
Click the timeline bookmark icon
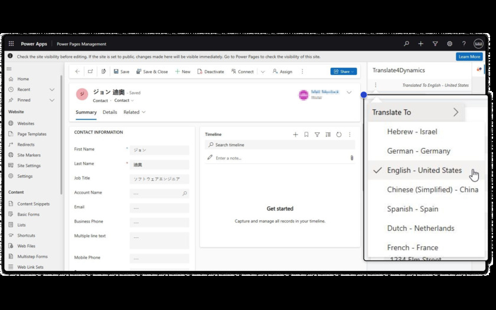[x=306, y=135]
